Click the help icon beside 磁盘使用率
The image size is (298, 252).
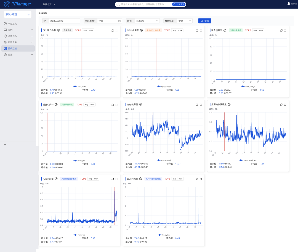click(x=225, y=30)
